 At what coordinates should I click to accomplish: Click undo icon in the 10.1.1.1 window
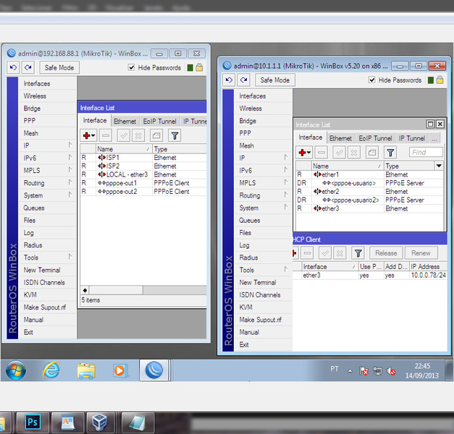(229, 80)
